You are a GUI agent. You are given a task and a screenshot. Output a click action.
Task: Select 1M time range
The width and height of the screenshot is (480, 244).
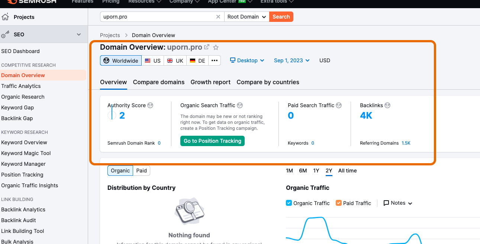[x=290, y=171]
